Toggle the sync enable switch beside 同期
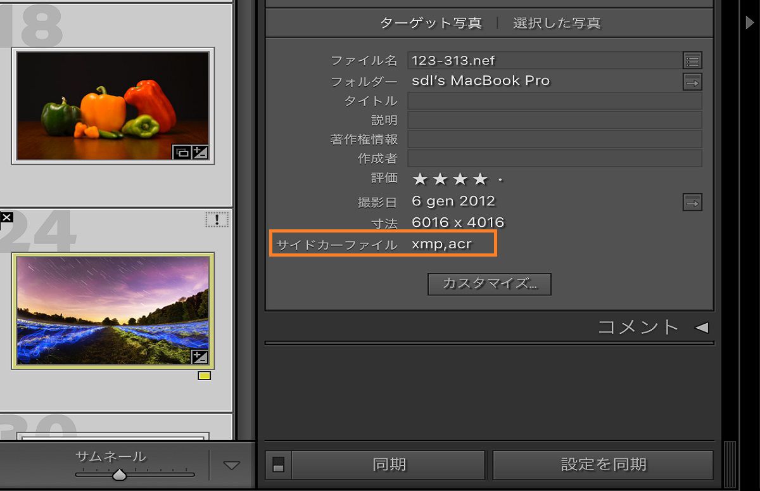 [277, 464]
